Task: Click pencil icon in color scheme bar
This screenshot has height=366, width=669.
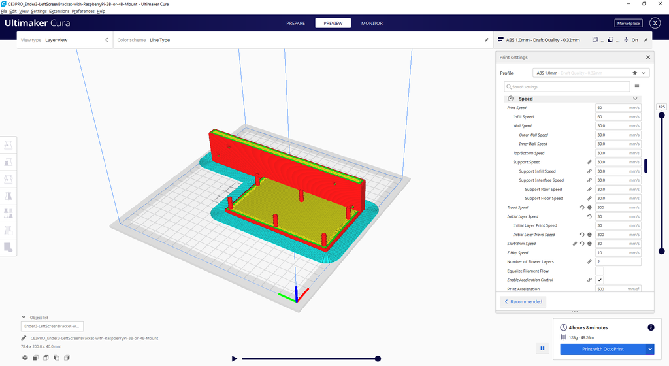Action: [x=486, y=40]
